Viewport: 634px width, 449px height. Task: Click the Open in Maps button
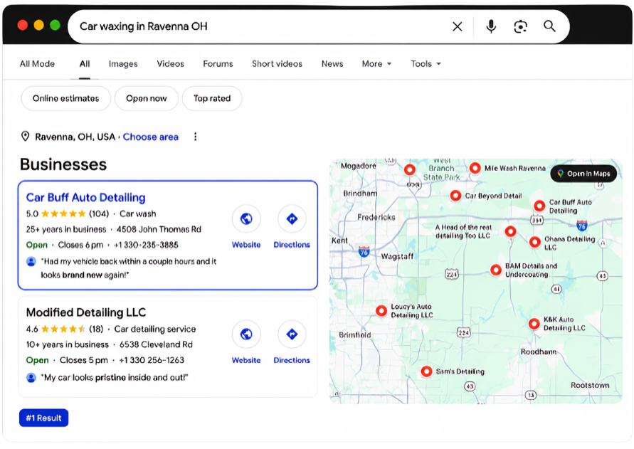coord(583,174)
